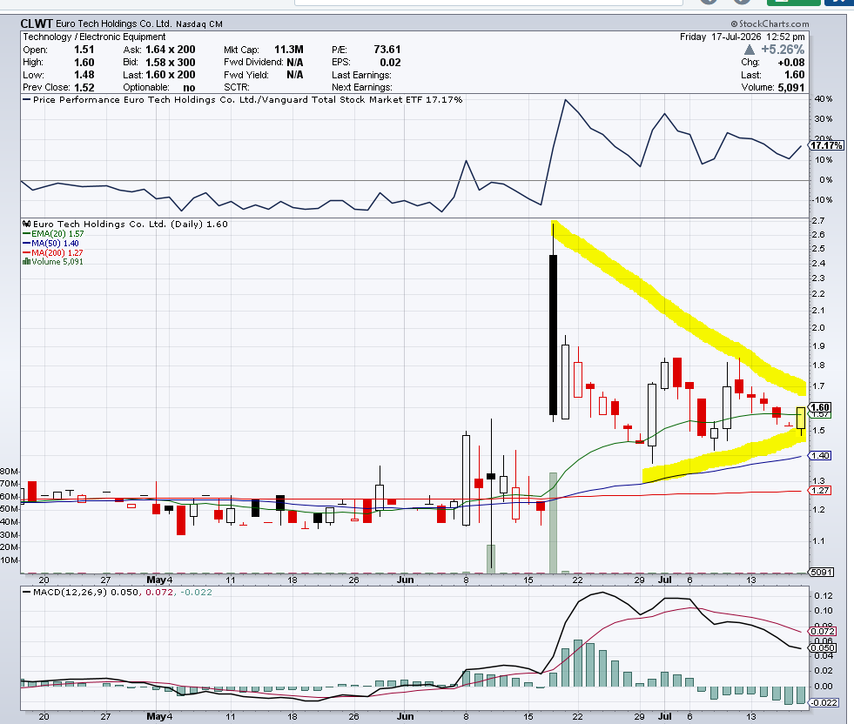
Task: Click the 1.27 MA(200) axis tag
Action: [x=820, y=491]
